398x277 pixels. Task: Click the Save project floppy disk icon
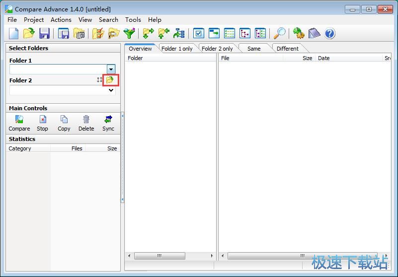(44, 33)
